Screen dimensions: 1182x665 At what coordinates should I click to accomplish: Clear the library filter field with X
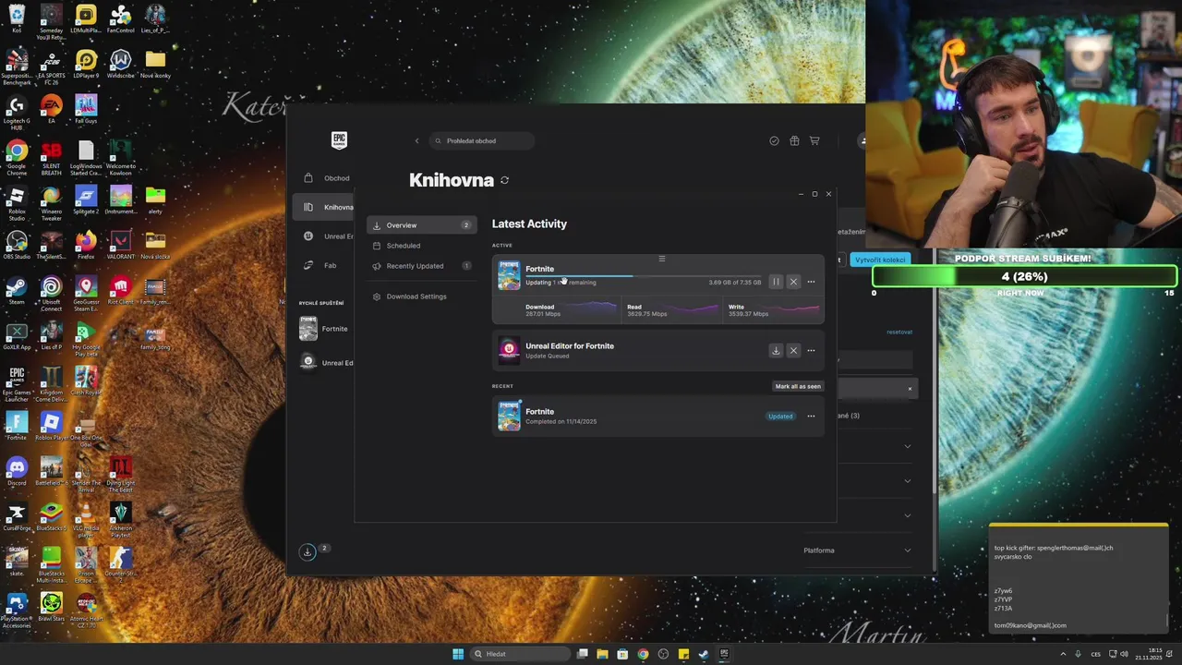point(910,389)
